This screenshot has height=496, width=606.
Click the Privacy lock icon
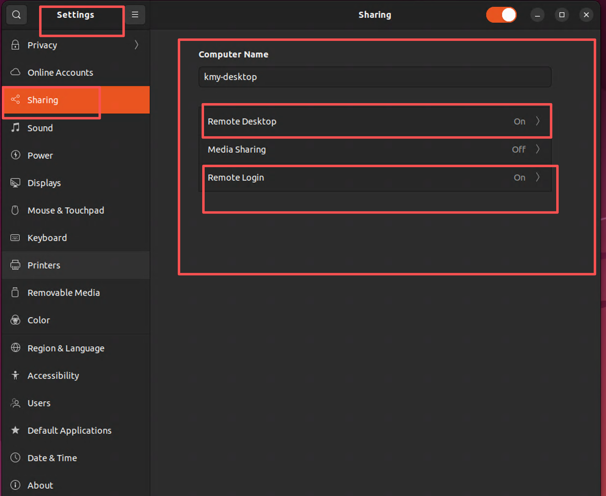coord(15,45)
